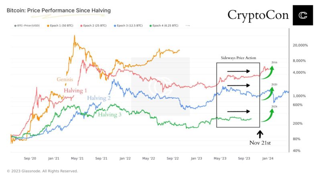The height and width of the screenshot is (178, 321).
Task: Click the Sideways Price Action label
Action: pyautogui.click(x=238, y=58)
